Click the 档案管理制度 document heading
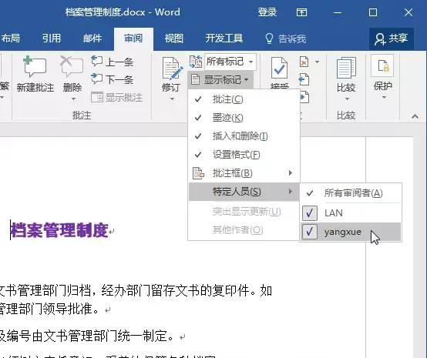427x358 pixels. tap(59, 230)
